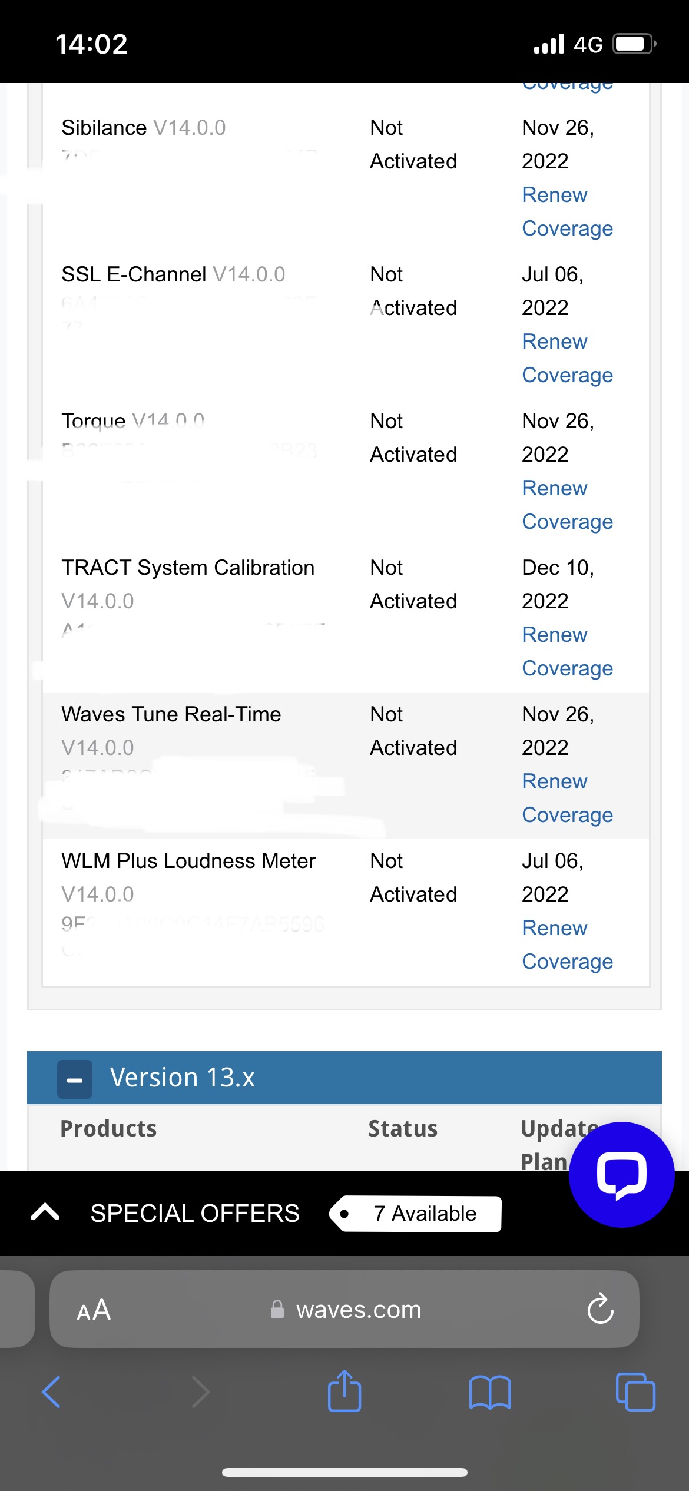Tap Safari back arrow
The height and width of the screenshot is (1491, 689).
(x=51, y=1392)
